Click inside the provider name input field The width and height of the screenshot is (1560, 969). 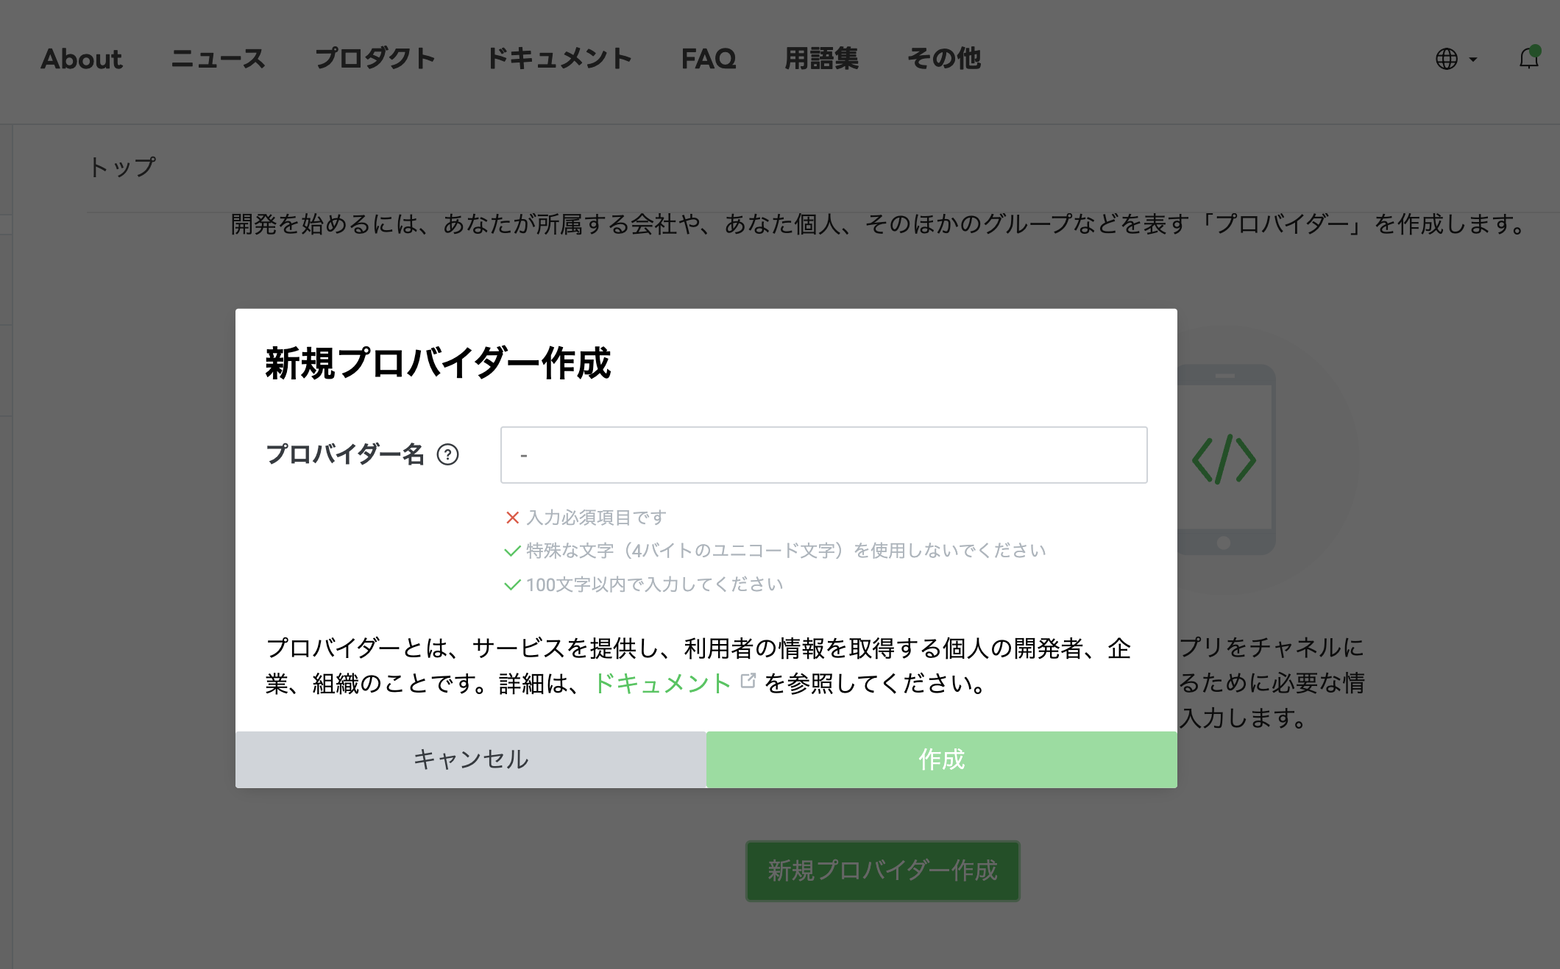coord(823,456)
